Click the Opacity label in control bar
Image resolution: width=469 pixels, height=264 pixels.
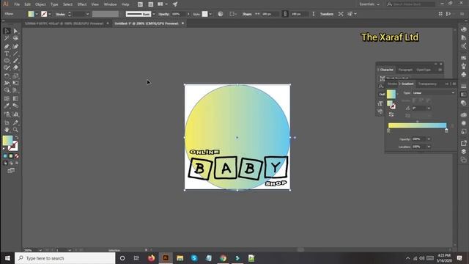click(164, 14)
